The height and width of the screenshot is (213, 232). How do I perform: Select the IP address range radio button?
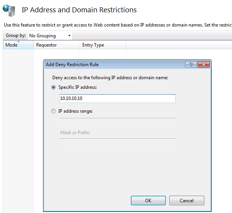(x=53, y=111)
